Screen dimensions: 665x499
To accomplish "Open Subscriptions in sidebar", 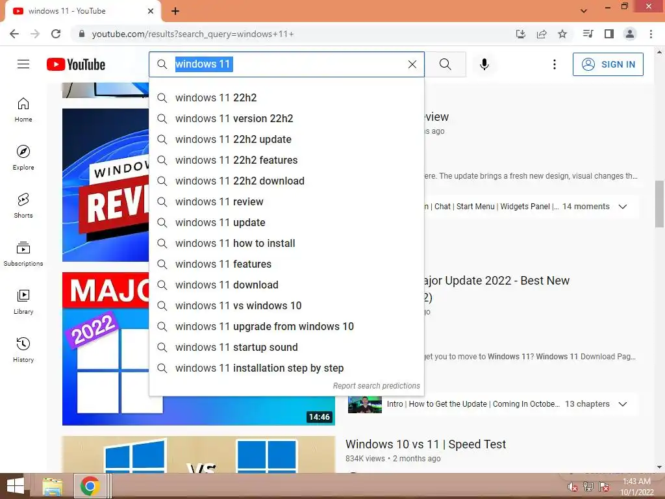I will 23,254.
